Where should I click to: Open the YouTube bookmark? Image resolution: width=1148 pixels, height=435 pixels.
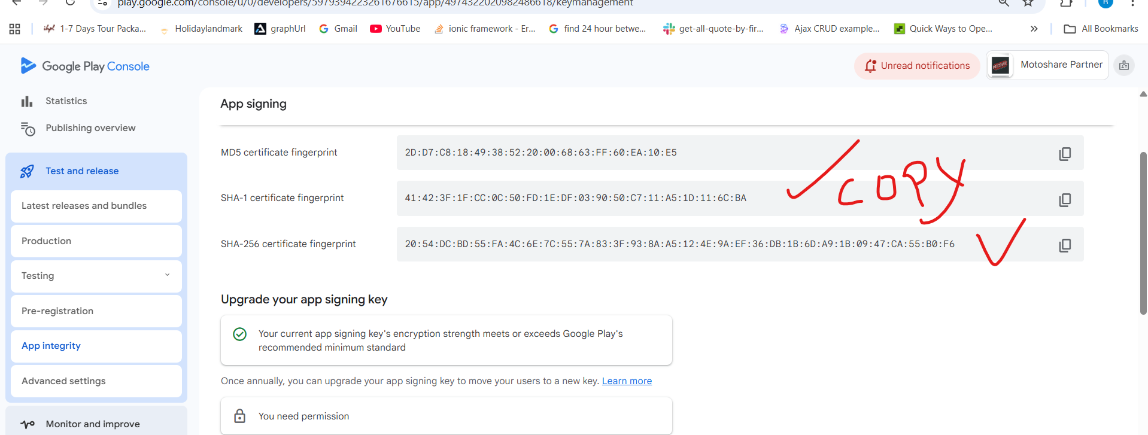click(395, 29)
